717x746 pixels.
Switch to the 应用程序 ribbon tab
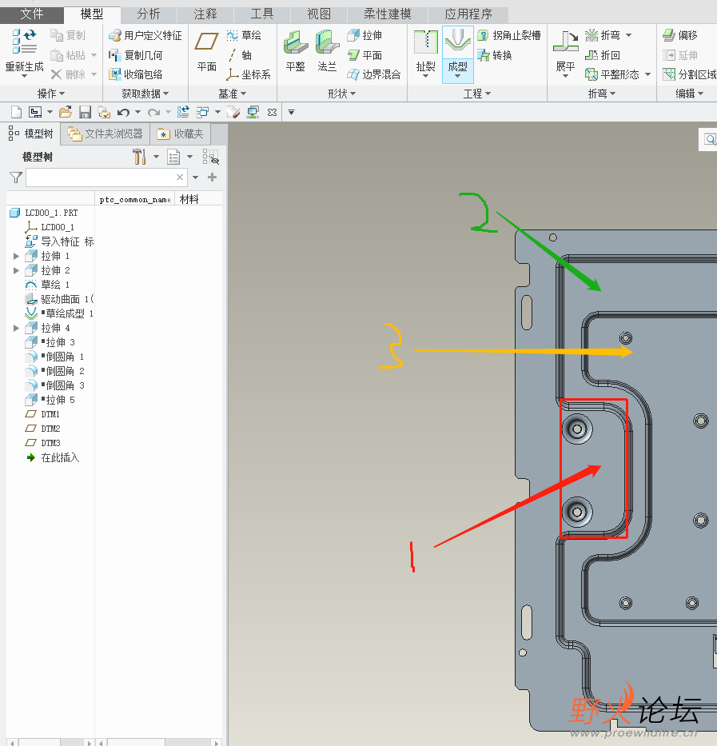(468, 14)
